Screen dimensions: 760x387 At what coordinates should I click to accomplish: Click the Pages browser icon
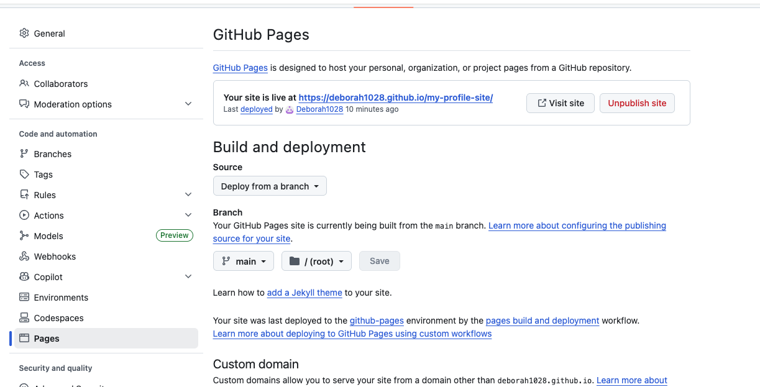click(x=24, y=339)
